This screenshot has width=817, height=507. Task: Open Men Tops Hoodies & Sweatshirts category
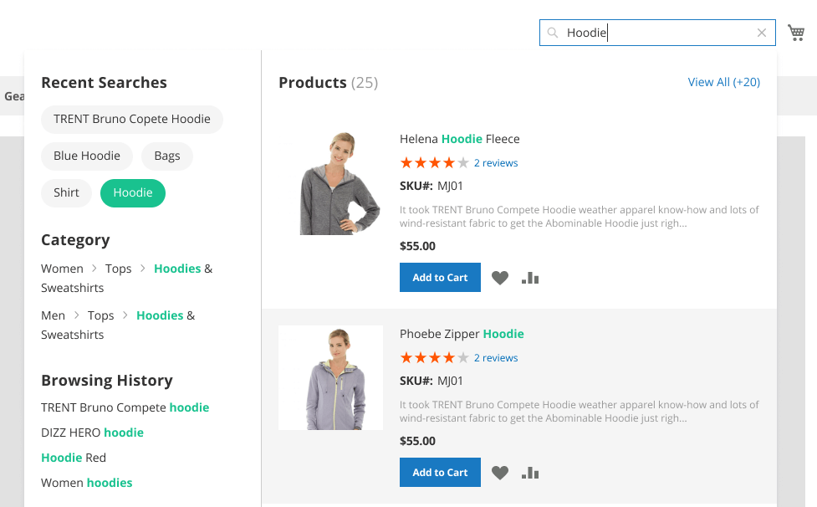click(x=118, y=325)
